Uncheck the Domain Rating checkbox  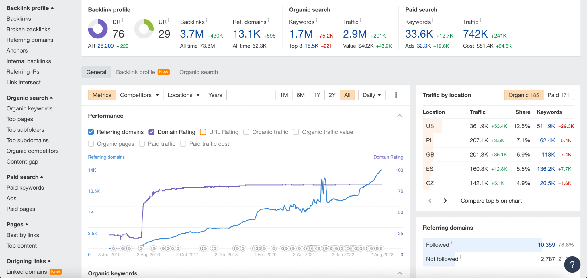(151, 132)
